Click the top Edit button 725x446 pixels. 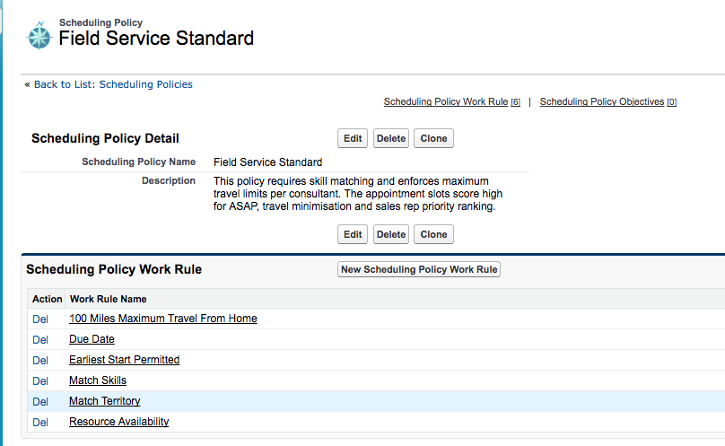tap(353, 138)
